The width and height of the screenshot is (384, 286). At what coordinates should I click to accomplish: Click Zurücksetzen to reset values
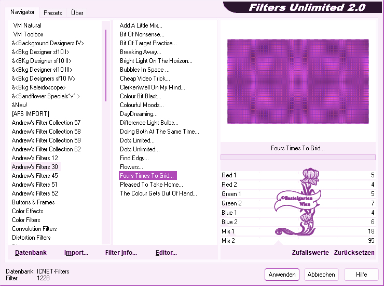(x=354, y=253)
